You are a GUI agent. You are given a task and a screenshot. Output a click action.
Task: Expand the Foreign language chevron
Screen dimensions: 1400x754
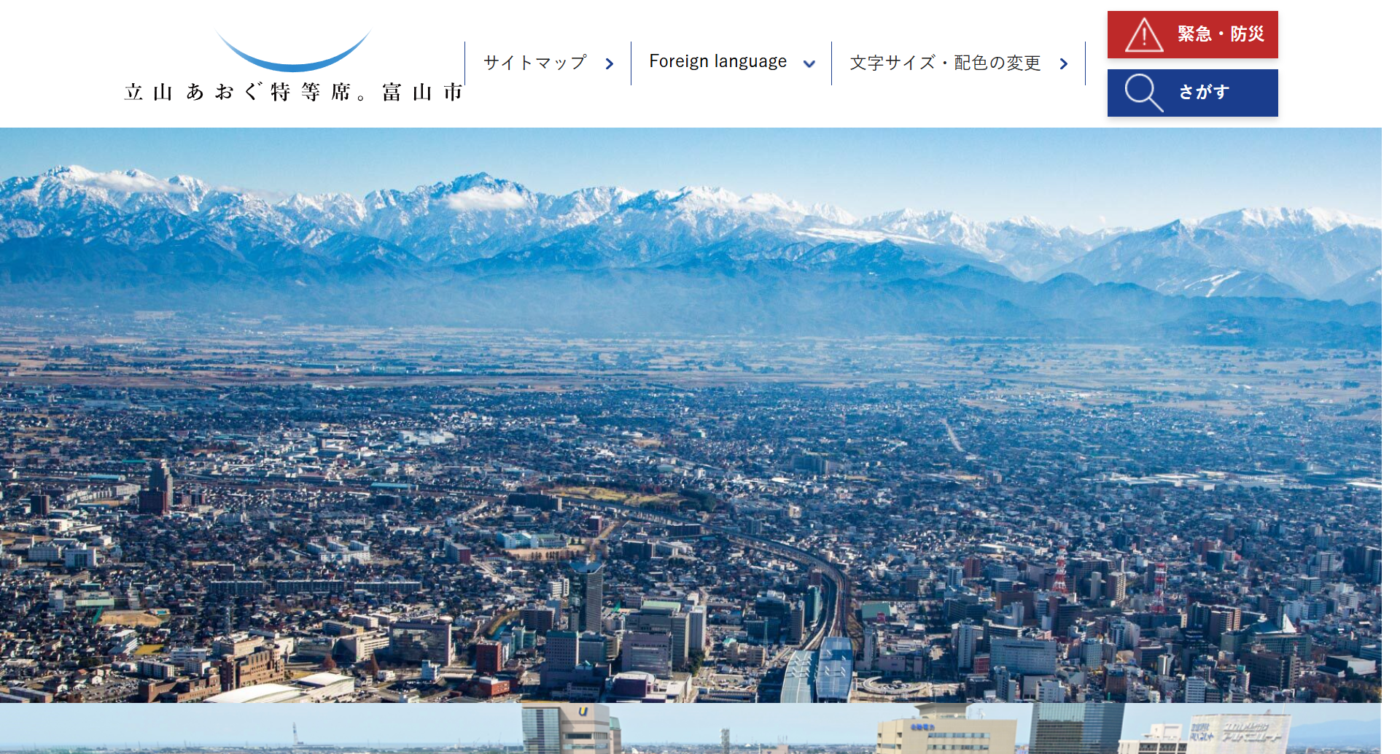pos(809,64)
